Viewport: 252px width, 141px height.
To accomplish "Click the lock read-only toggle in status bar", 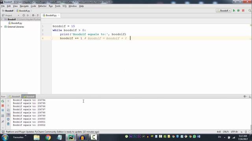I will 241,132.
